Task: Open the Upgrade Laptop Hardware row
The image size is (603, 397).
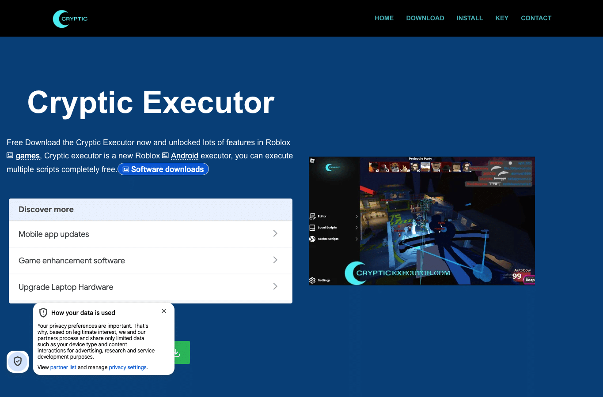Action: 151,287
